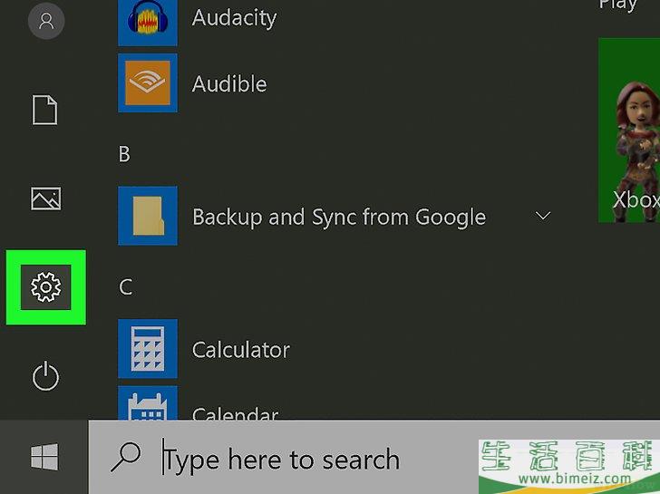Open the Calculator app icon
Screen dimensions: 660x494
[x=148, y=349]
